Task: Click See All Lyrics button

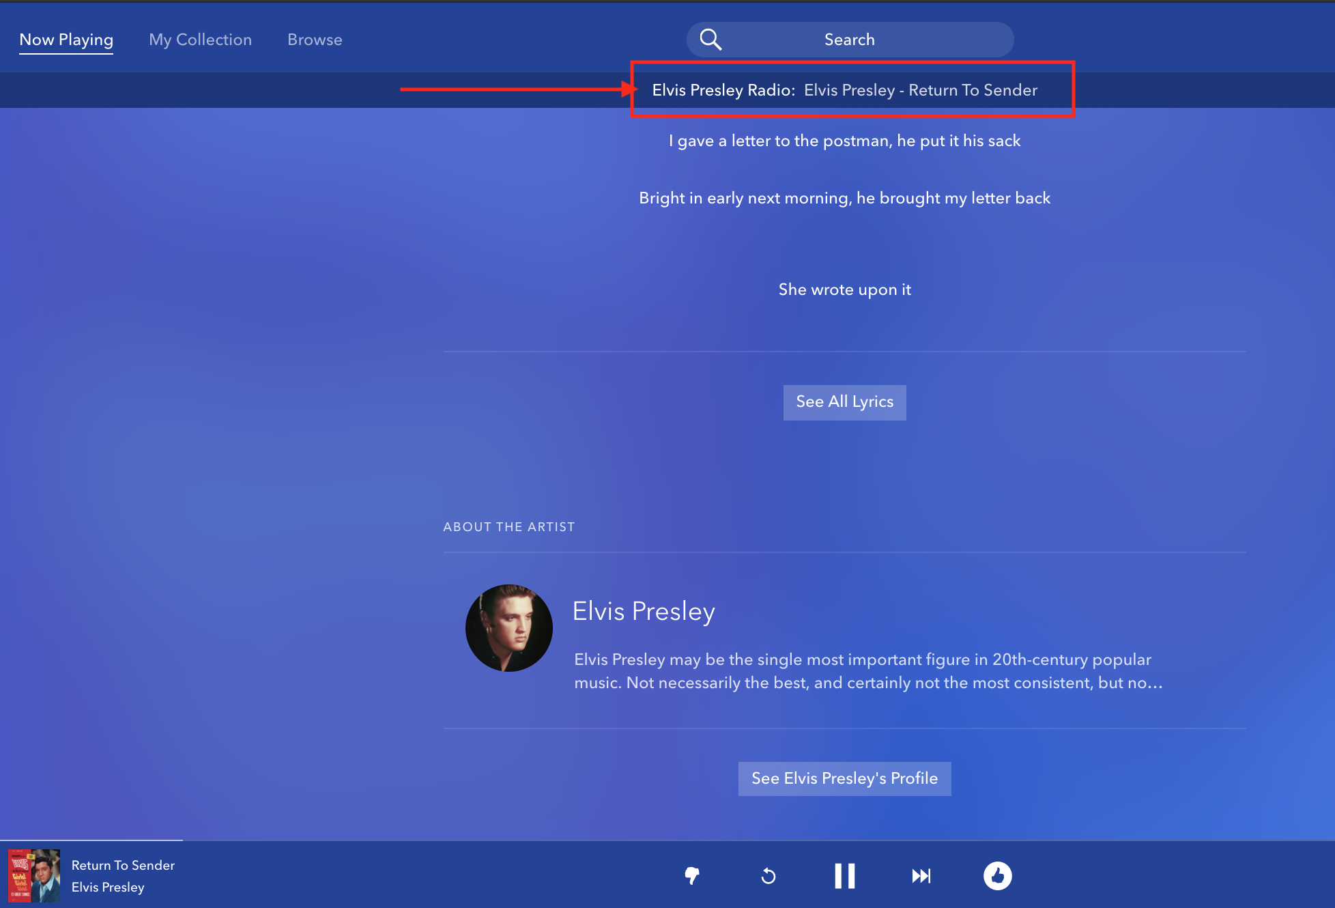Action: click(x=844, y=402)
